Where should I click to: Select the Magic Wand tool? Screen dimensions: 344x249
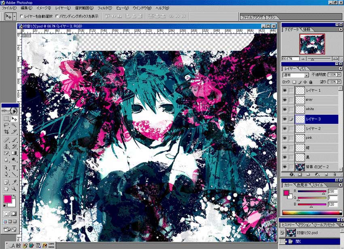click(14, 125)
